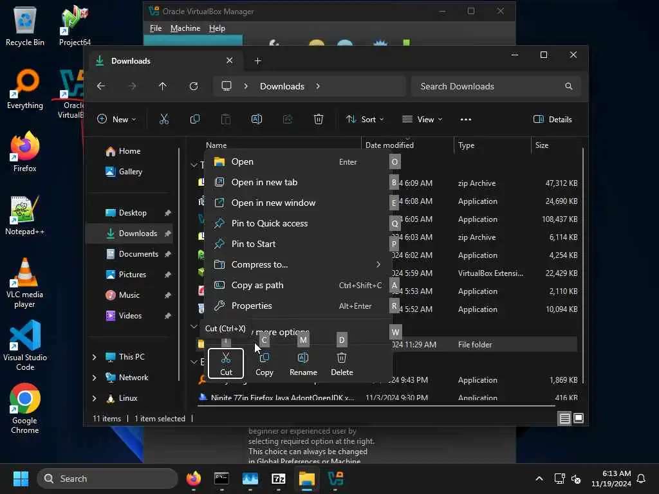Choose Pin to Start
The image size is (659, 494).
coord(297,244)
